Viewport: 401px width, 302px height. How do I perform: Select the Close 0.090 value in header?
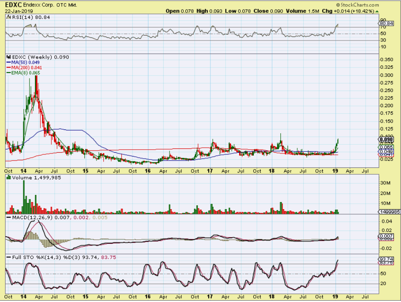(x=268, y=11)
